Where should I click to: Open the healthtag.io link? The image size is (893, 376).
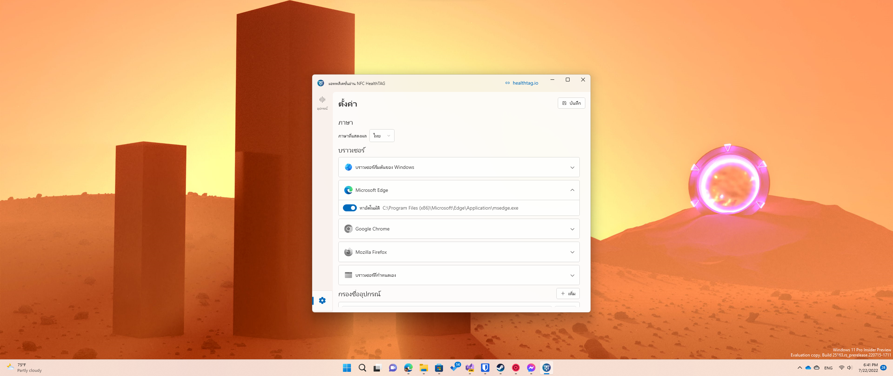point(522,83)
